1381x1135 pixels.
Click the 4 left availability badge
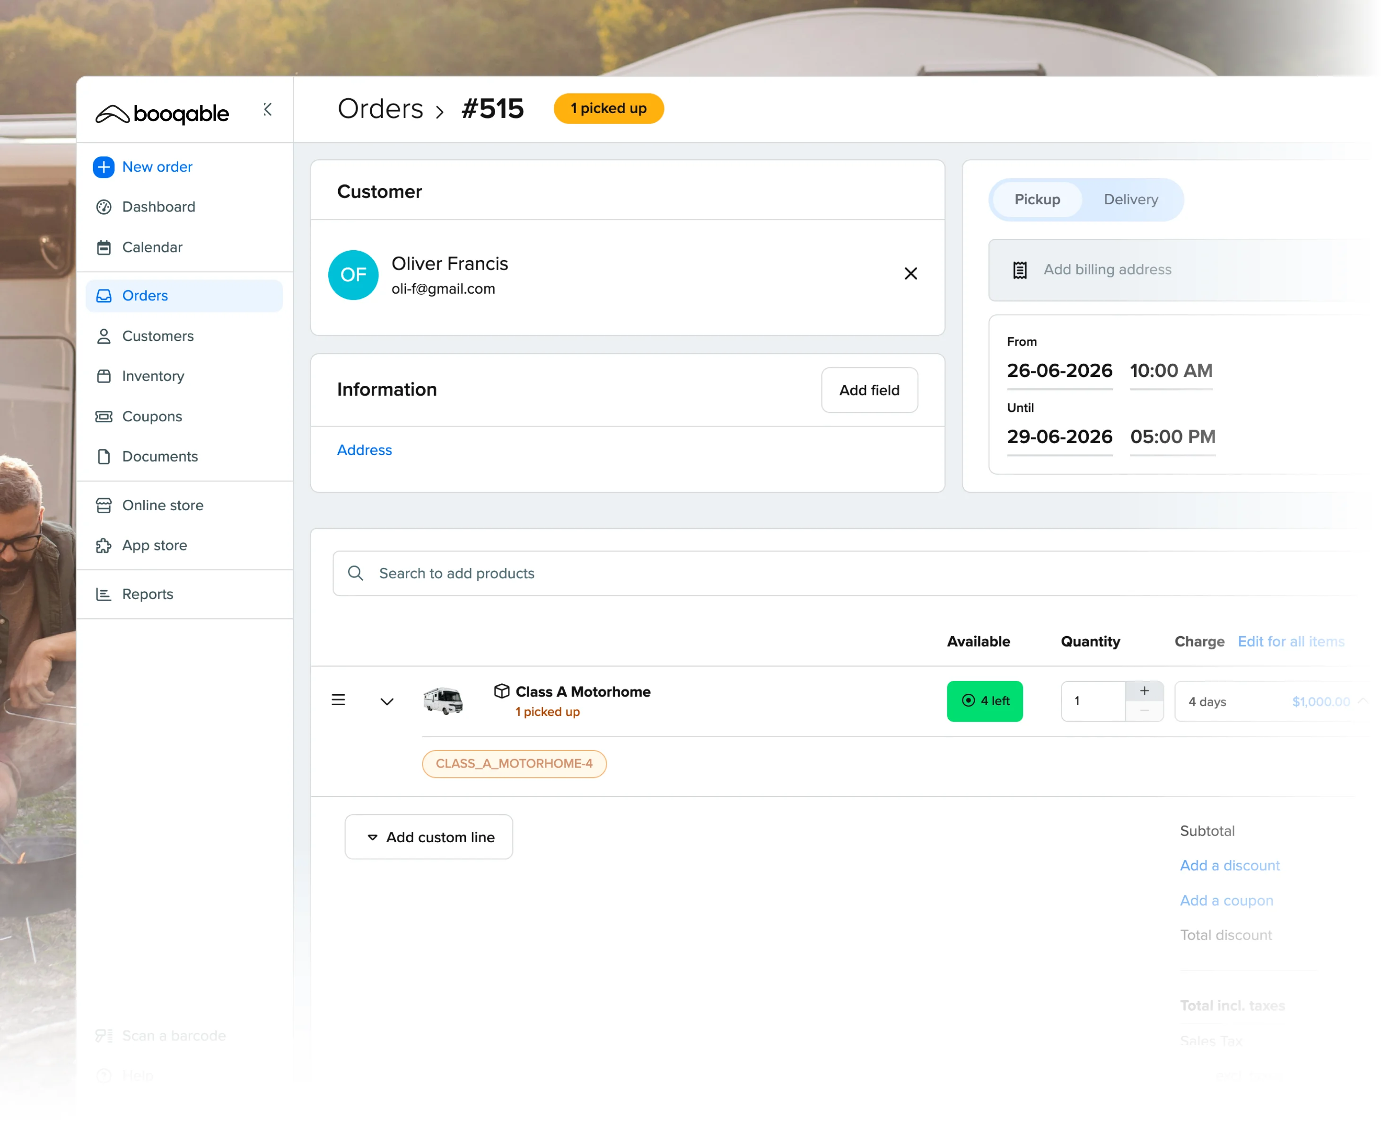tap(985, 702)
